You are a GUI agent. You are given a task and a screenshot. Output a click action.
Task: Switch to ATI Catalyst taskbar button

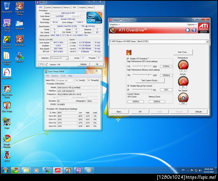pyautogui.click(x=57, y=170)
